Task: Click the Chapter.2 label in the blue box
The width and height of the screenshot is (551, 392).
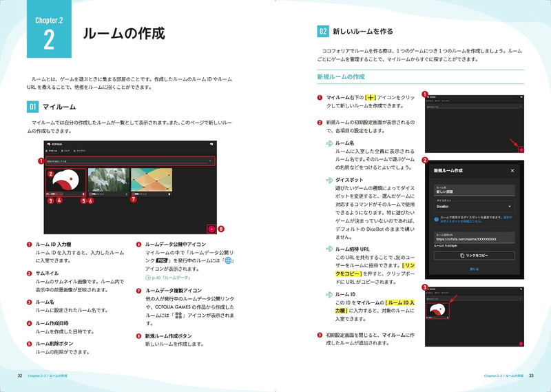Action: tap(49, 21)
